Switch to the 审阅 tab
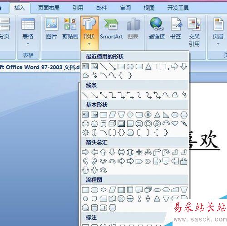Image resolution: width=227 pixels, height=226 pixels. click(125, 8)
